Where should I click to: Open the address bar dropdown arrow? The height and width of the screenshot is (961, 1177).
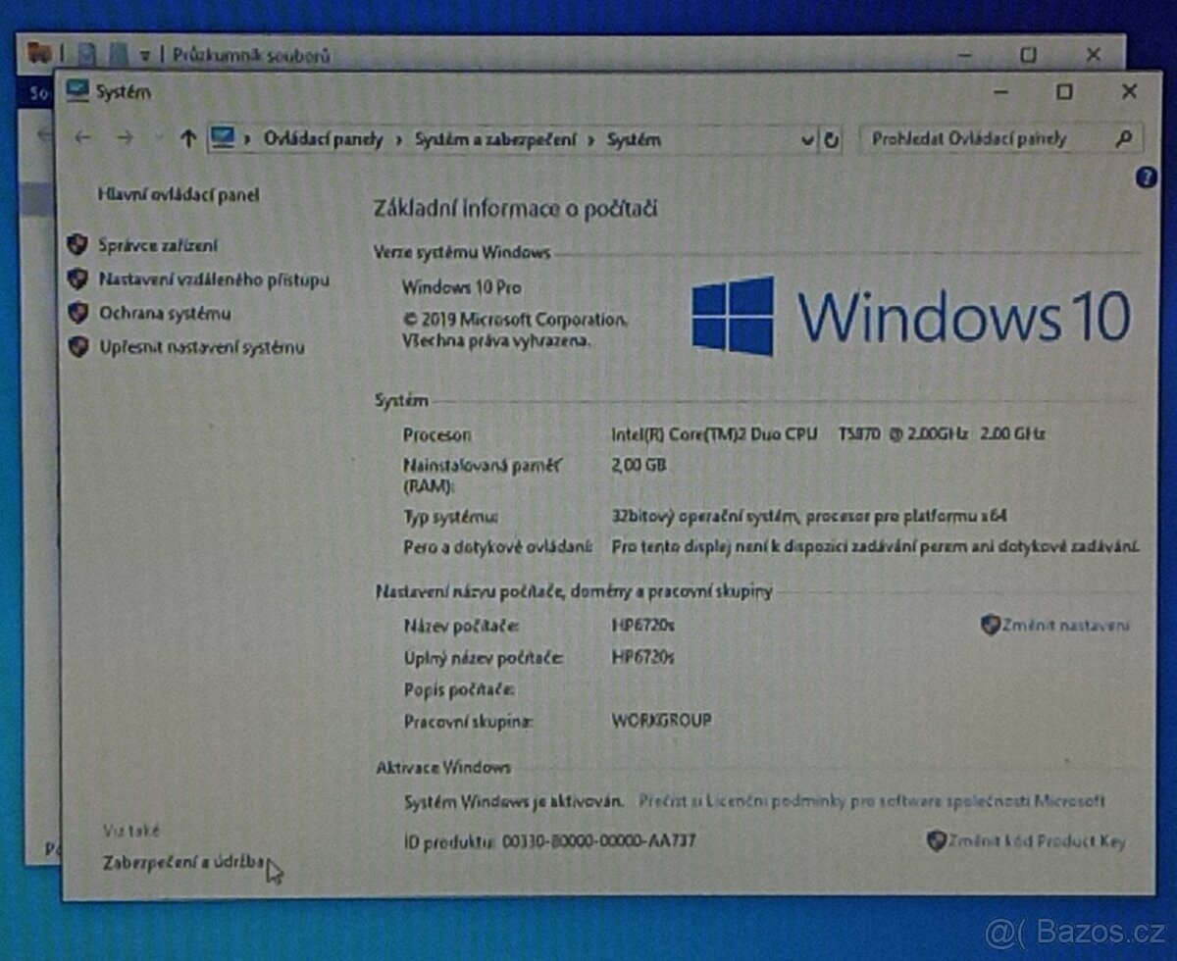pos(808,138)
